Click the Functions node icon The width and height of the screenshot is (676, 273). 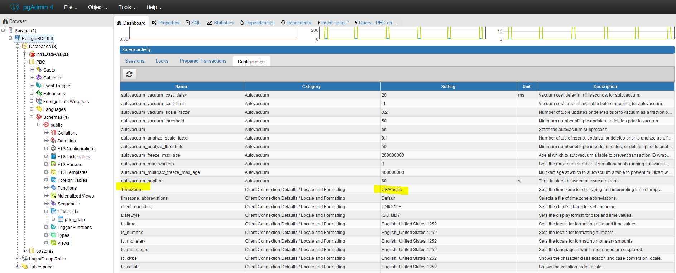point(53,188)
